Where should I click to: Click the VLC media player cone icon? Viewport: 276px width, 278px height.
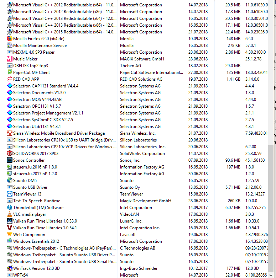coord(9,214)
